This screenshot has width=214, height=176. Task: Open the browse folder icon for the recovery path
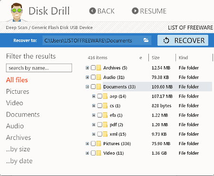(146, 40)
